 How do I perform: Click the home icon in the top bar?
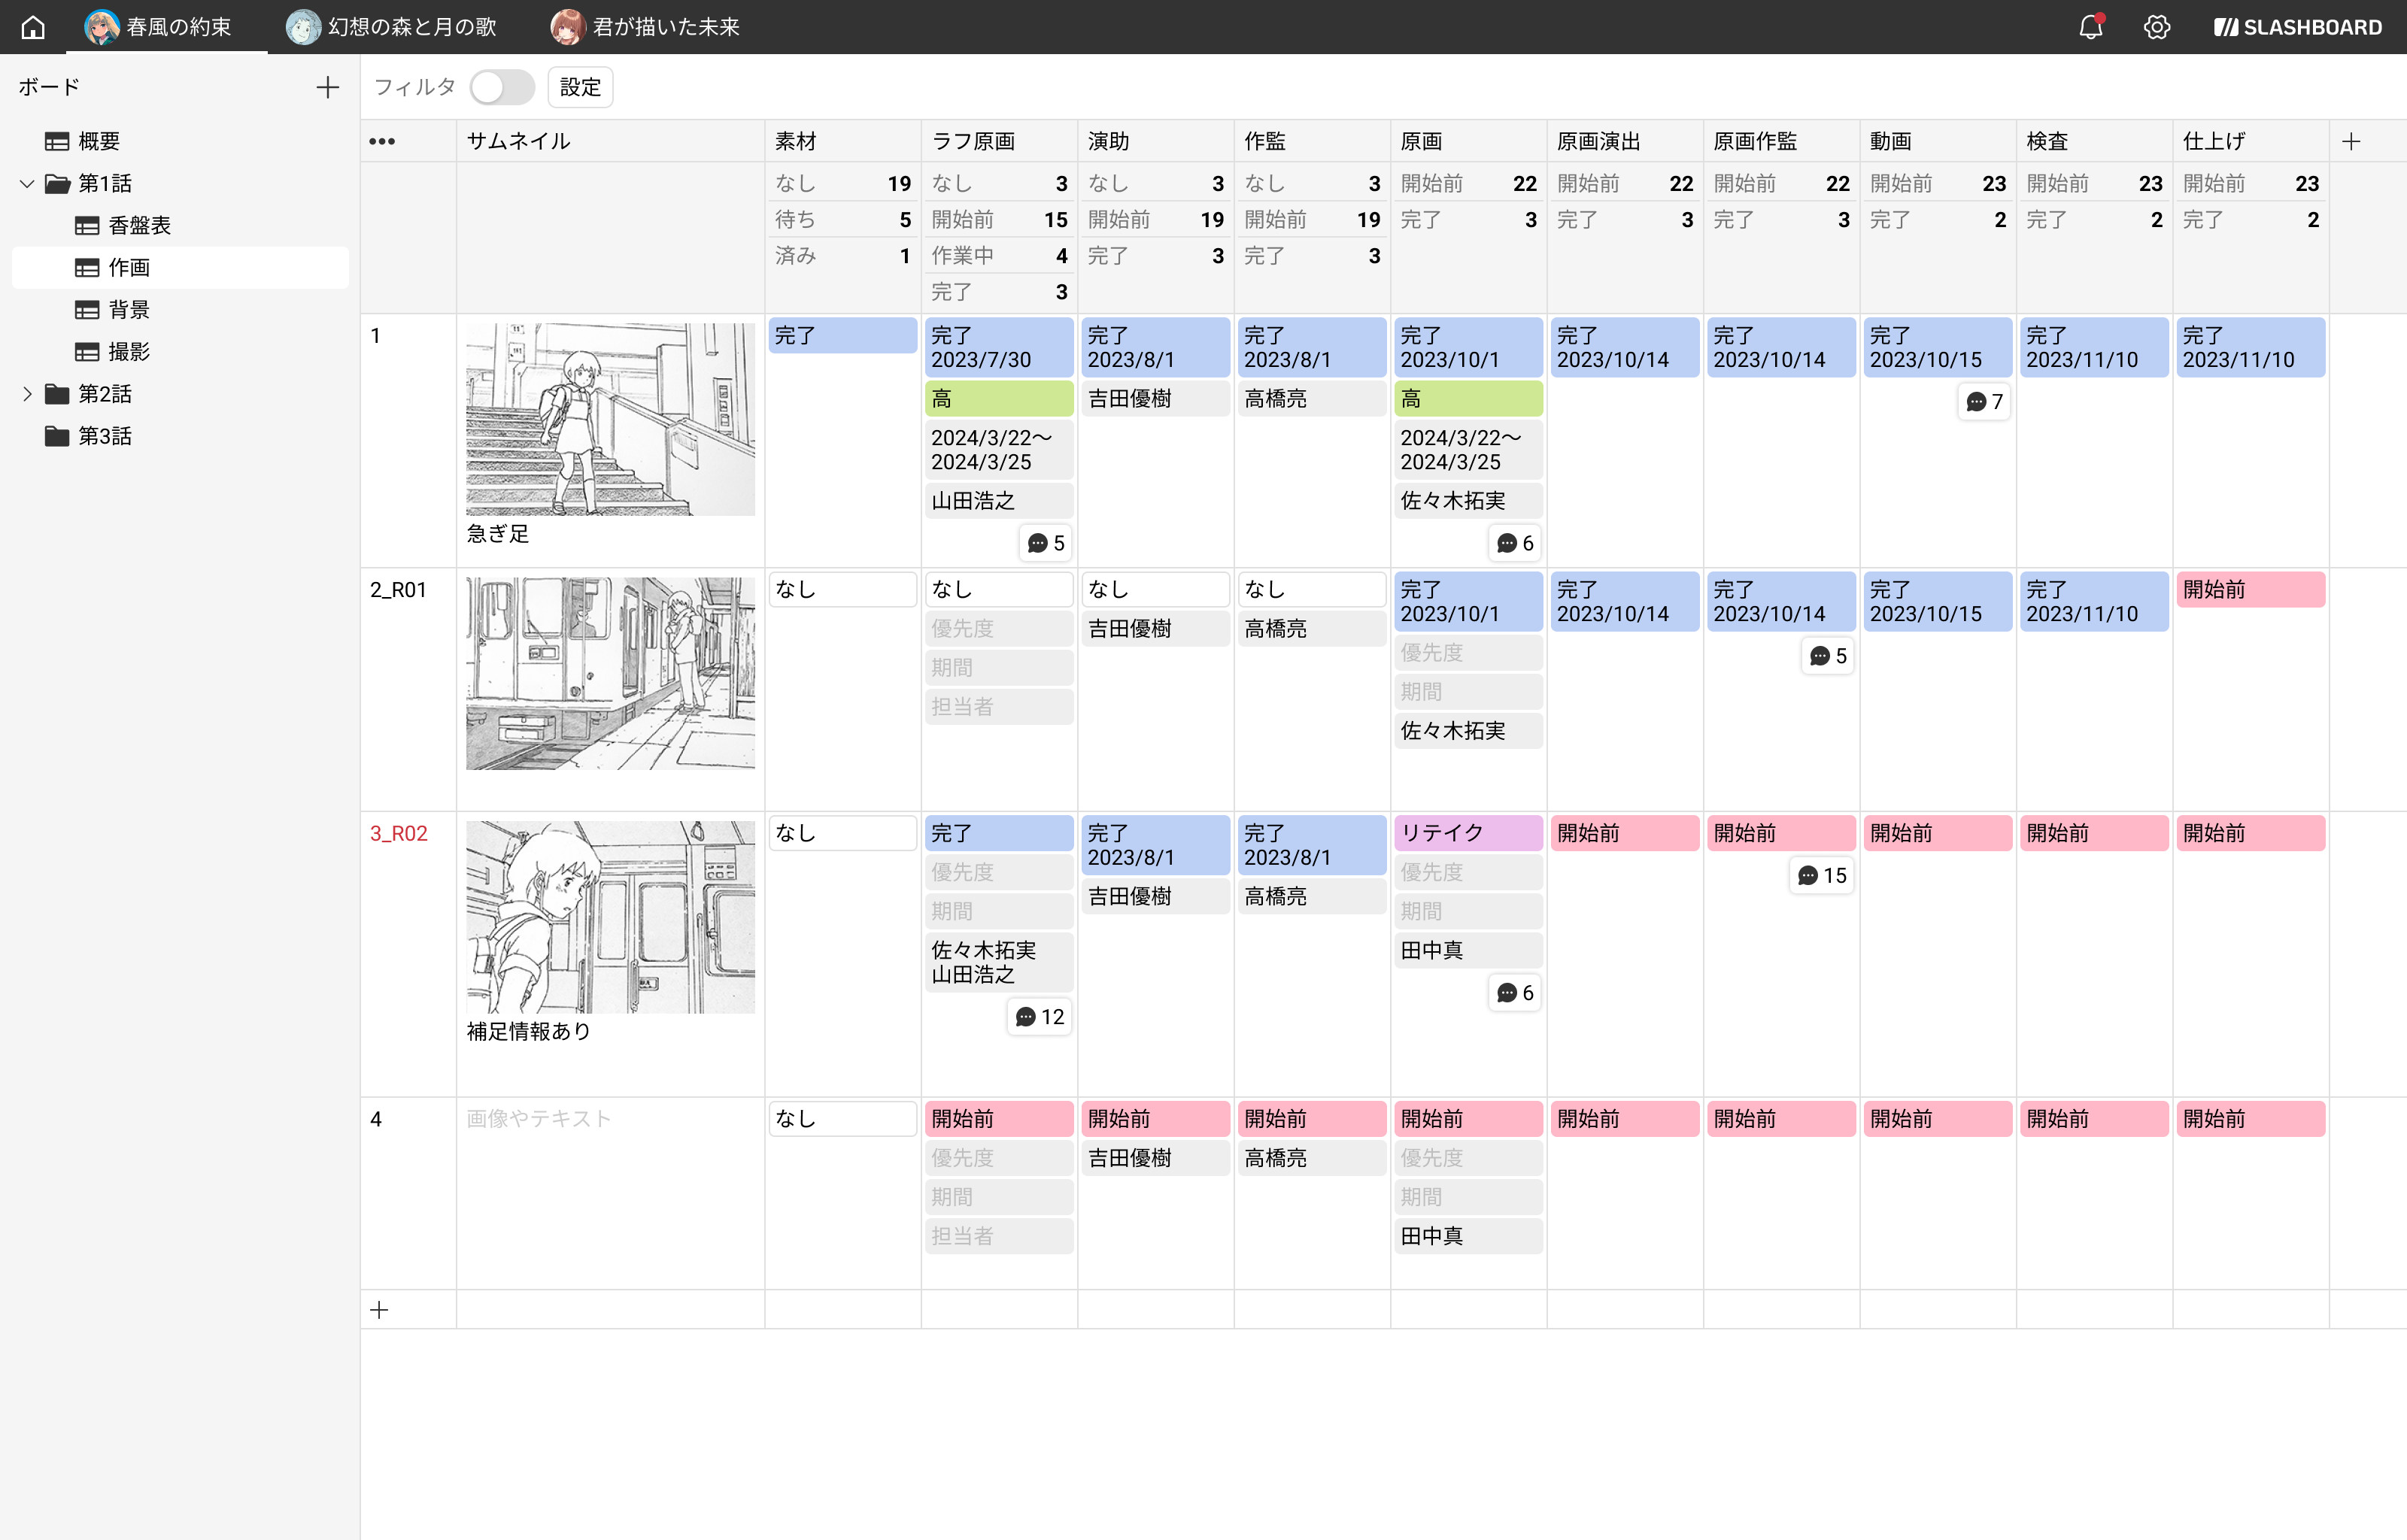click(33, 27)
